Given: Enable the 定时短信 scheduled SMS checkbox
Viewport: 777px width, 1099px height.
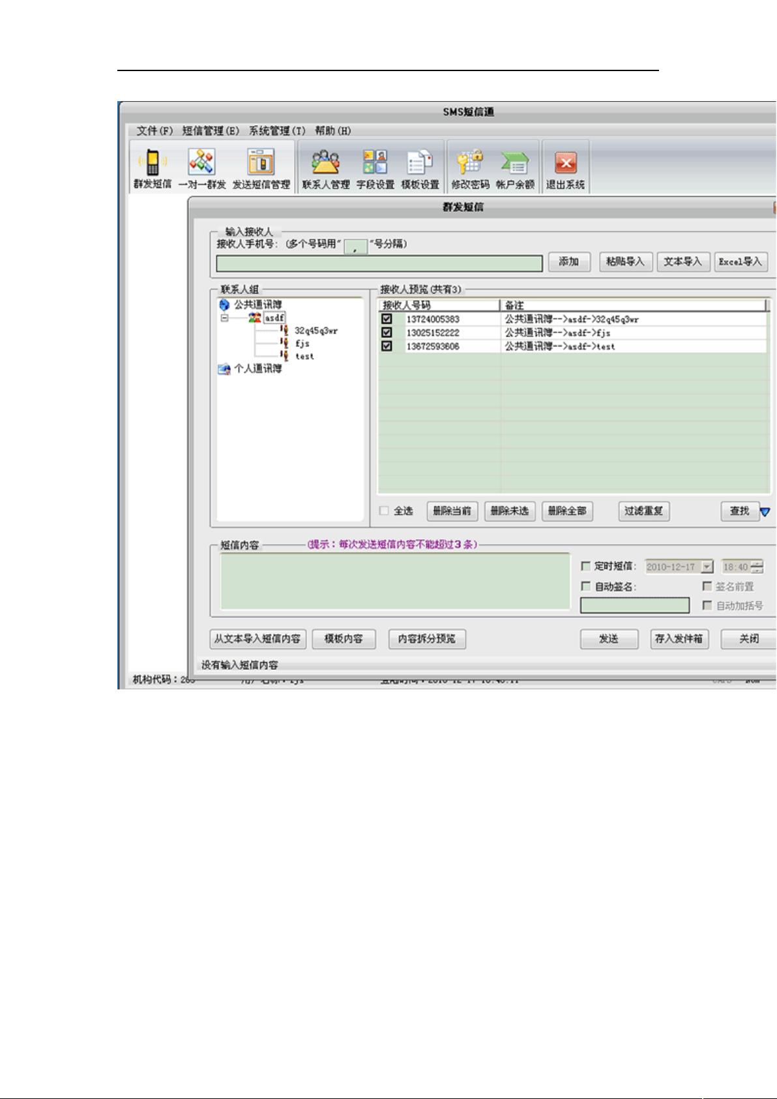Looking at the screenshot, I should 585,566.
